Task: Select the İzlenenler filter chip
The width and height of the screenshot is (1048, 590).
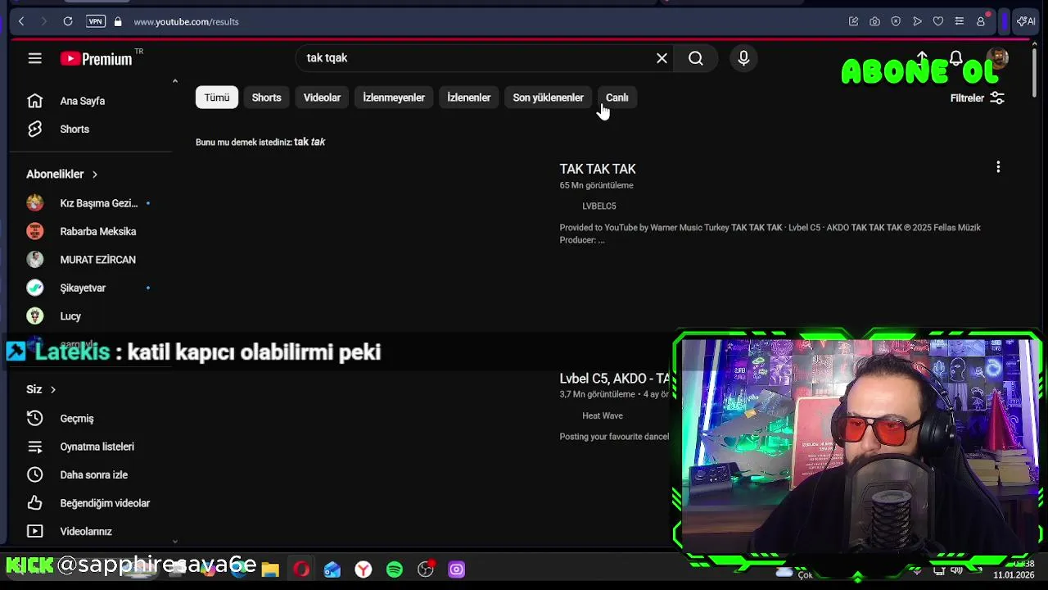Action: tap(468, 98)
